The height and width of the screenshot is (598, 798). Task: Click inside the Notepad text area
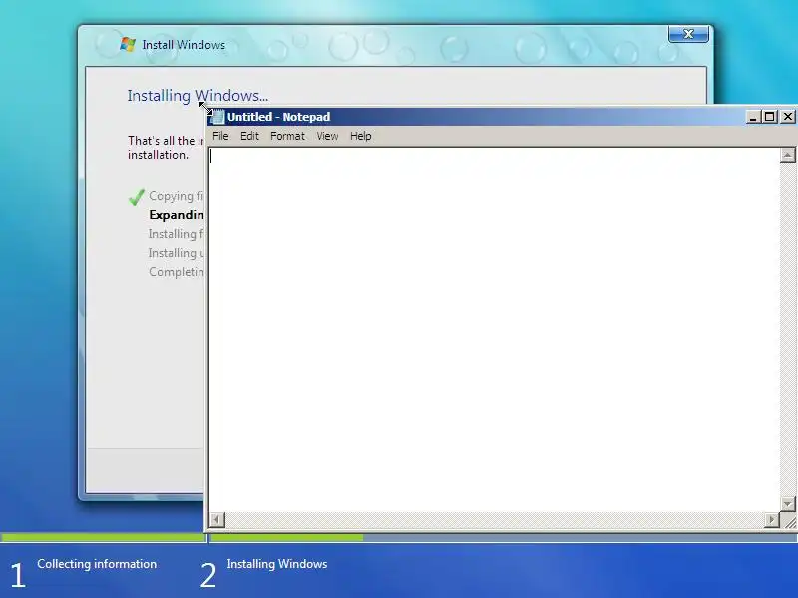click(x=494, y=330)
